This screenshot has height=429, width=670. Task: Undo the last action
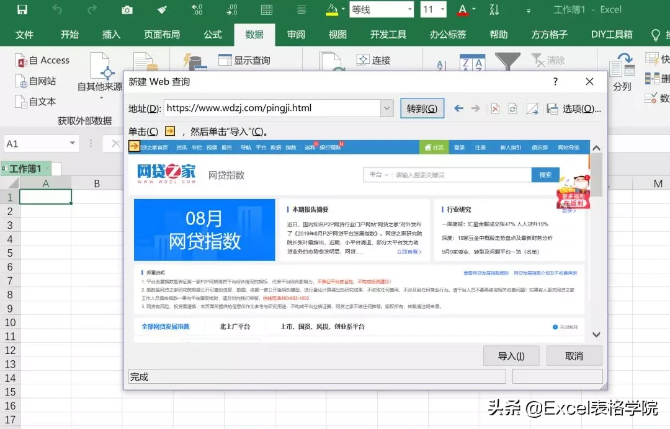point(57,10)
